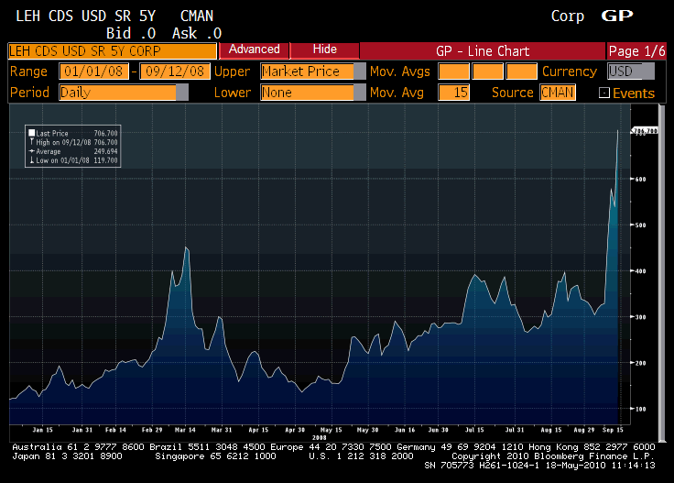674x483 pixels.
Task: Click the GP function code in header
Action: click(617, 16)
